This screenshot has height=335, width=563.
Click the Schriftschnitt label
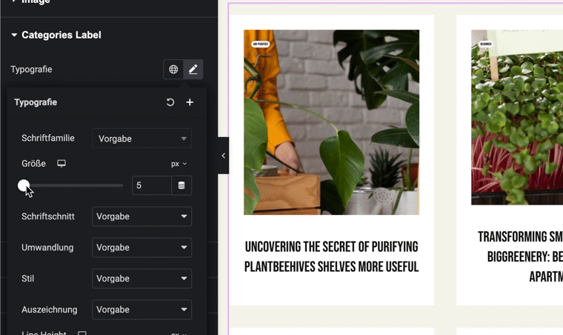click(48, 216)
